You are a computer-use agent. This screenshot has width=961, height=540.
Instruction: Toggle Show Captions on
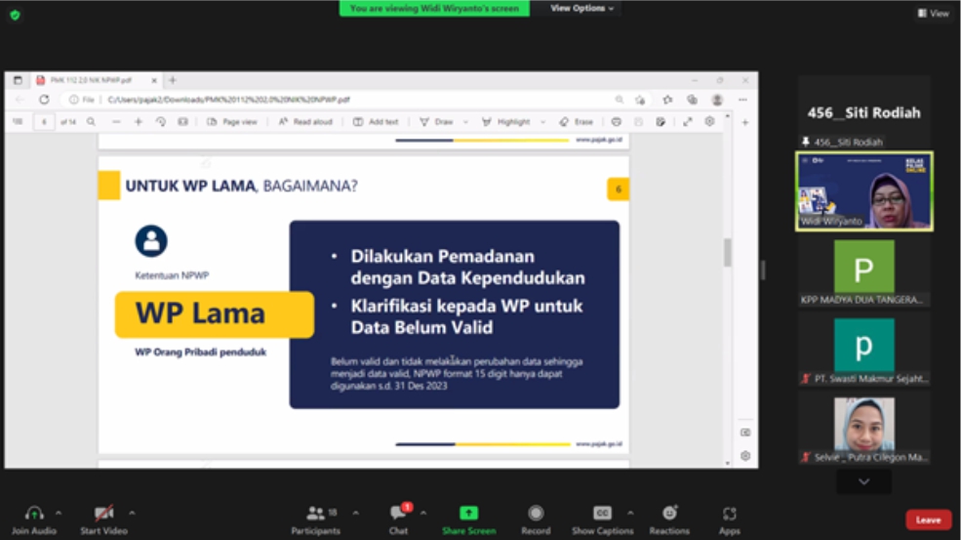point(602,514)
